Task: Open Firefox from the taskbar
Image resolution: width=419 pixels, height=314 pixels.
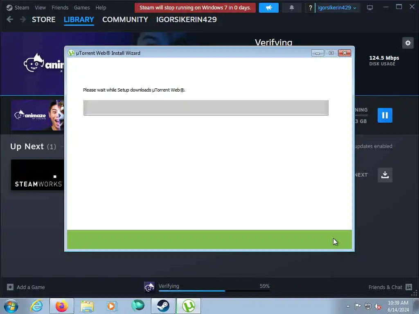Action: [x=62, y=306]
